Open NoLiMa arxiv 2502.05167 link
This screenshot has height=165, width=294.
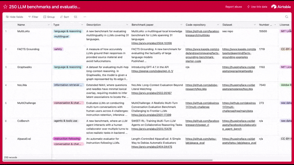[151, 93]
